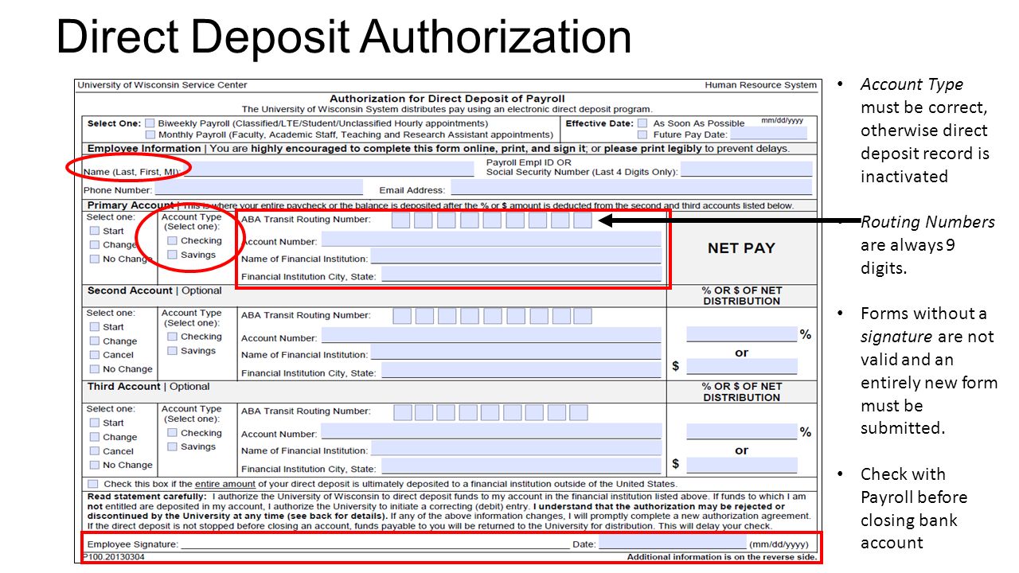The height and width of the screenshot is (573, 1019).
Task: Choose Checking for the Third Account type
Action: click(x=172, y=433)
